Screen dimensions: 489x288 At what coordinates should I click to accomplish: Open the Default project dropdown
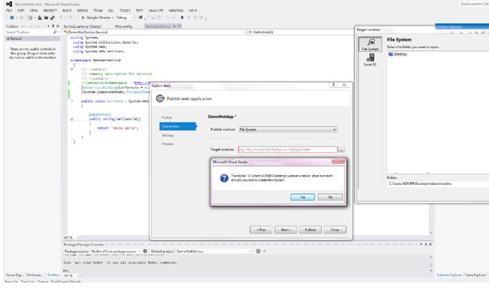click(x=214, y=251)
